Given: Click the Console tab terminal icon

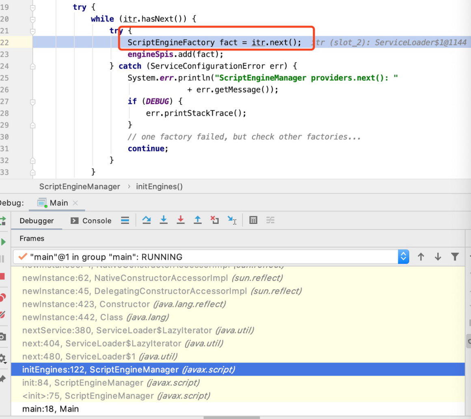Looking at the screenshot, I should click(74, 221).
